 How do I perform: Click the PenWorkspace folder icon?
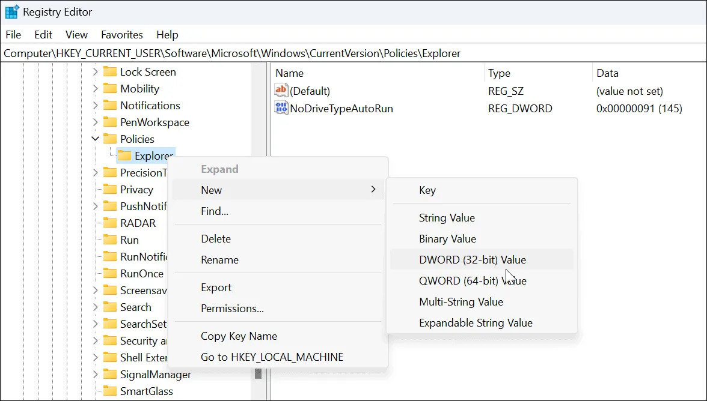110,122
